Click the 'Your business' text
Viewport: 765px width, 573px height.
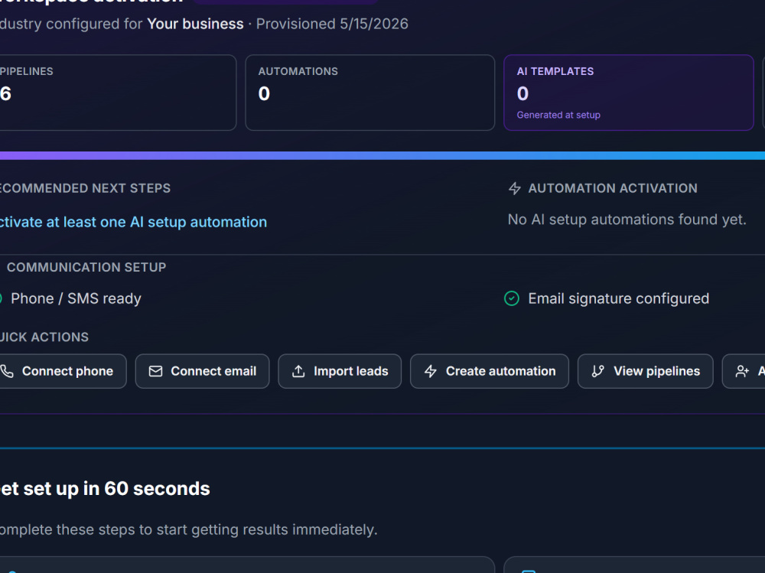pos(195,24)
